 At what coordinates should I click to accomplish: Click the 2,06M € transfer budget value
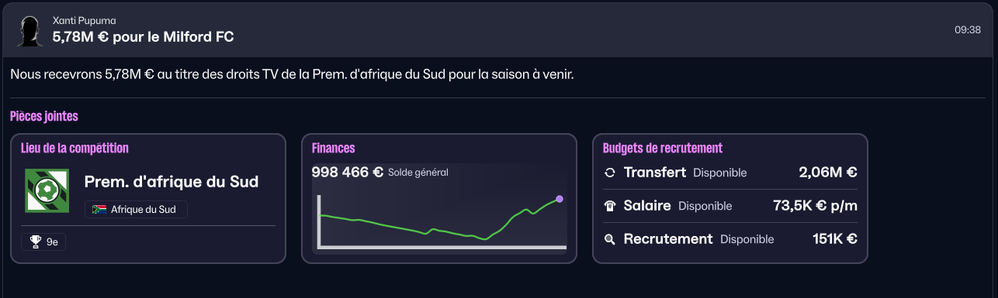pyautogui.click(x=828, y=173)
